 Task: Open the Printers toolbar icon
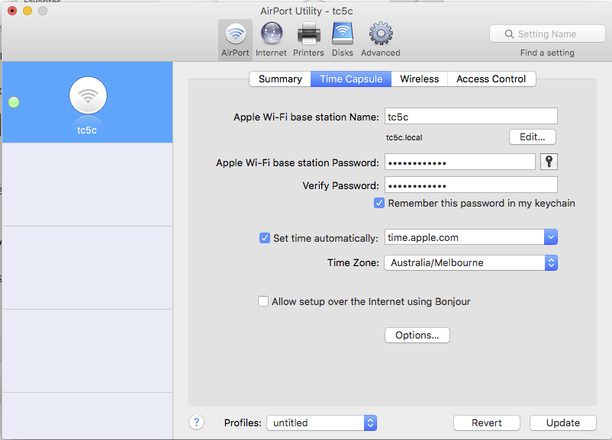tap(309, 40)
